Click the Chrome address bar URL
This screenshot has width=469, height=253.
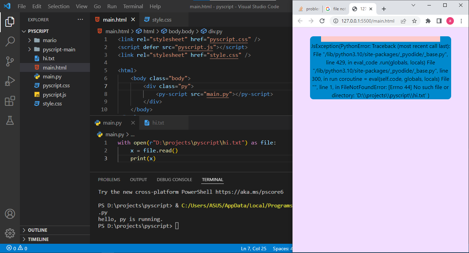click(368, 21)
